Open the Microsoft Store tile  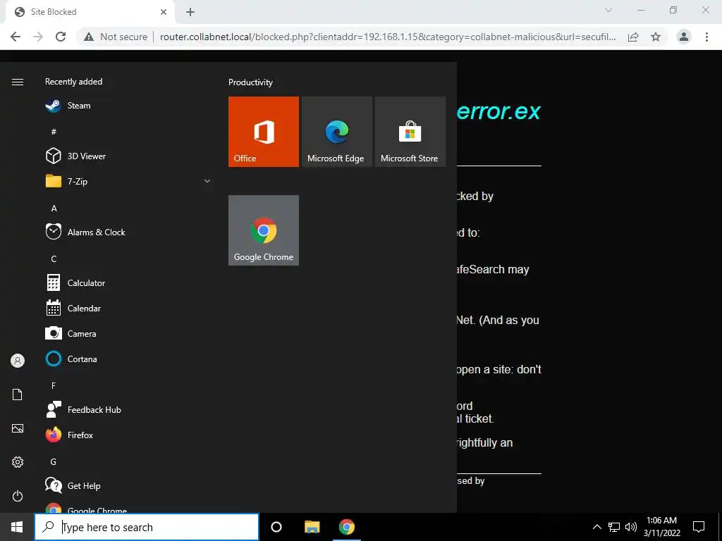coord(410,132)
